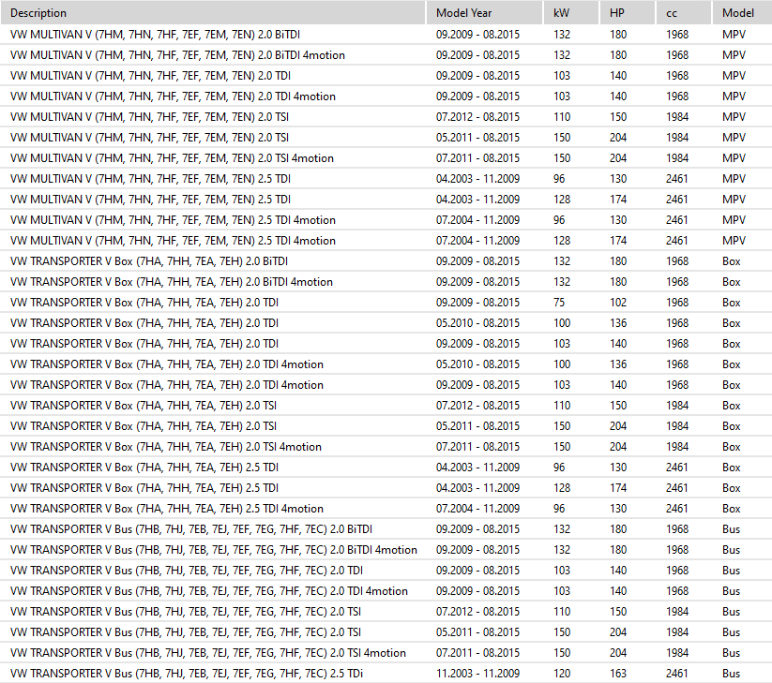Pick Transporter Box 2.0 TDI 4motion 140 HP description

click(166, 385)
